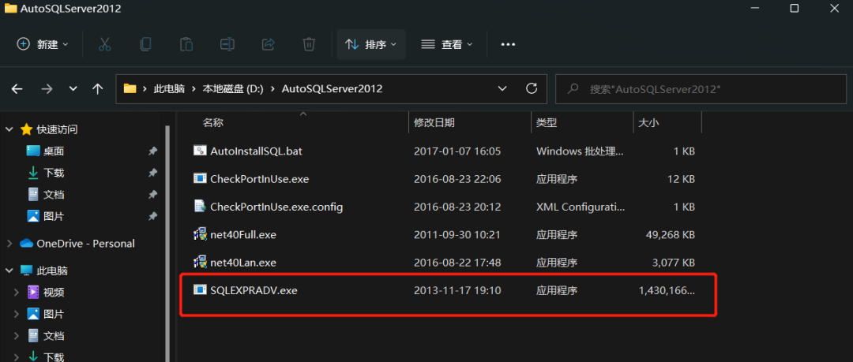Click the net40Lan.exe installer icon
Image resolution: width=853 pixels, height=362 pixels.
[x=200, y=263]
